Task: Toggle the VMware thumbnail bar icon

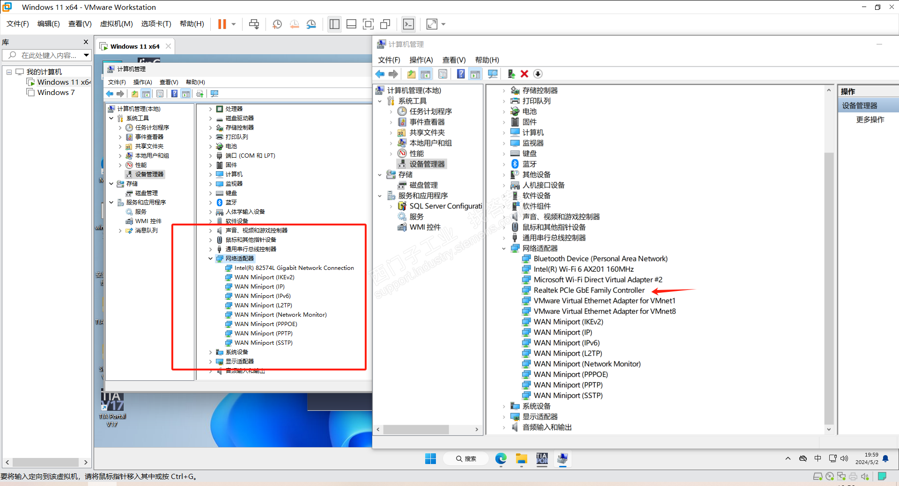Action: tap(351, 24)
